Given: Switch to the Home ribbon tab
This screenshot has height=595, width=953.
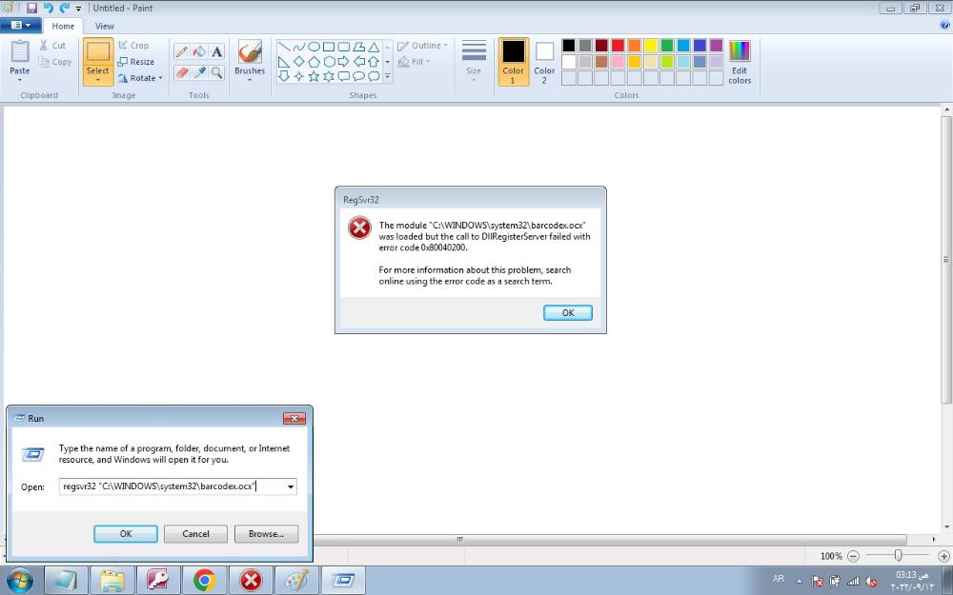Looking at the screenshot, I should tap(63, 26).
